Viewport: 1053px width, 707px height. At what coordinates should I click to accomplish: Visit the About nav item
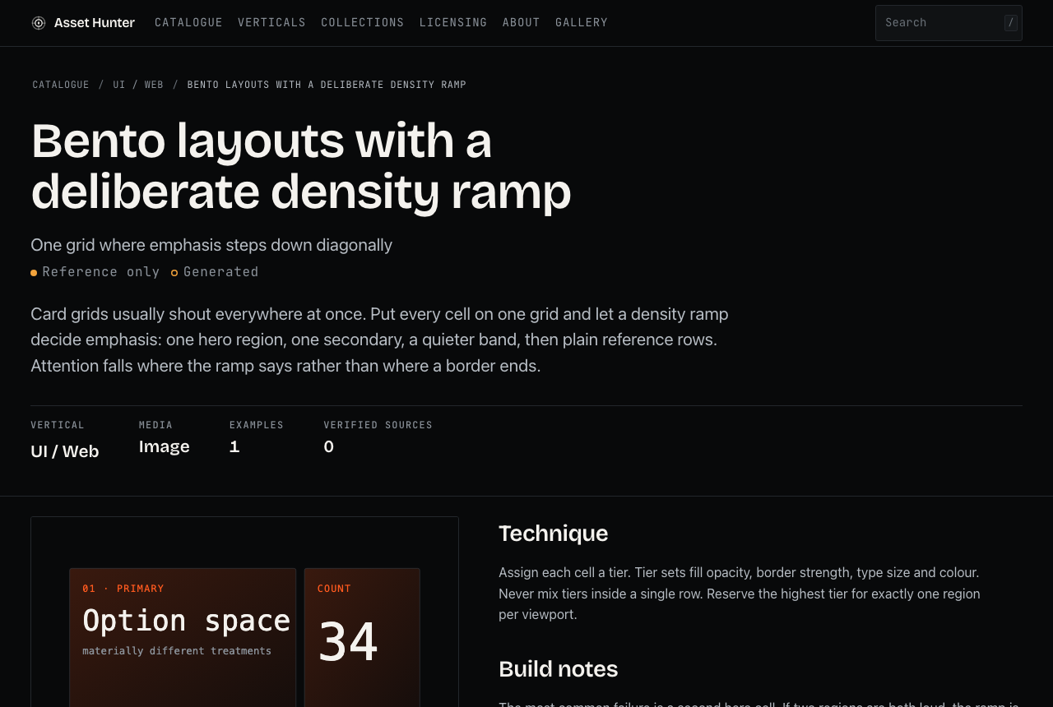pyautogui.click(x=522, y=23)
